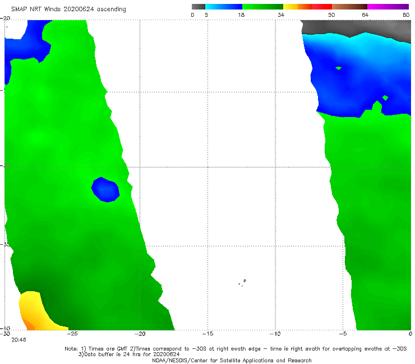Image resolution: width=415 pixels, height=364 pixels.
Task: Pick the blue 5–18 segment of color bar
Action: [x=224, y=7]
